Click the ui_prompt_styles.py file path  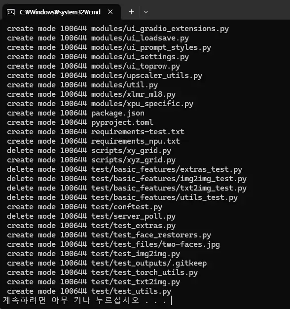pos(151,47)
